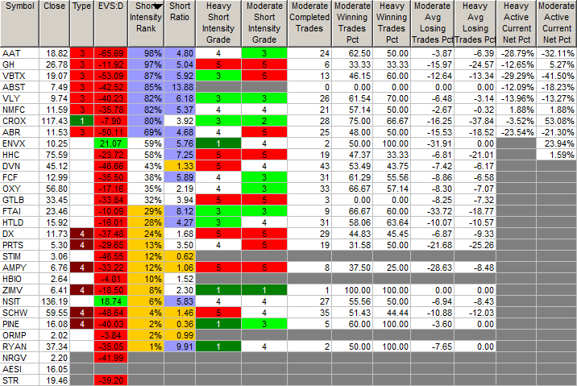Click CROX close price 117.43
This screenshot has width=577, height=386.
(x=54, y=121)
